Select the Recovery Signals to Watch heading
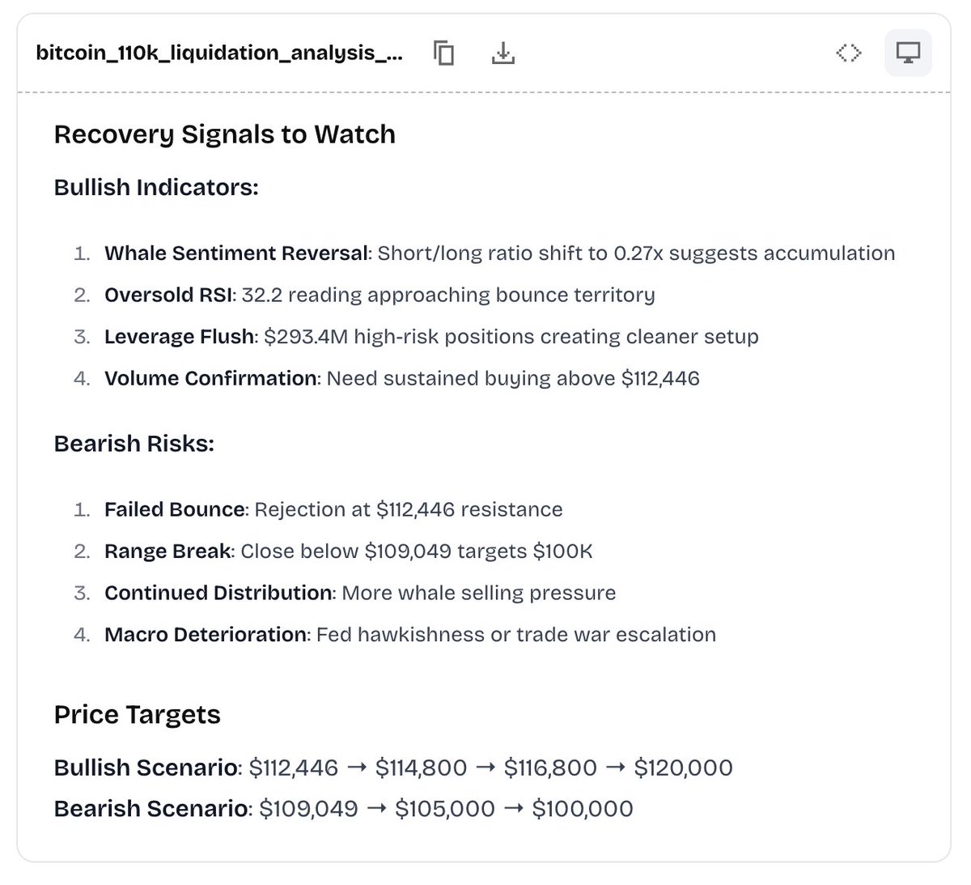Viewport: 971px width, 885px height. (x=225, y=134)
